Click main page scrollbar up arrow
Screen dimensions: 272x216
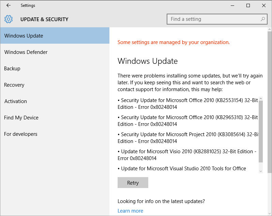coord(270,29)
